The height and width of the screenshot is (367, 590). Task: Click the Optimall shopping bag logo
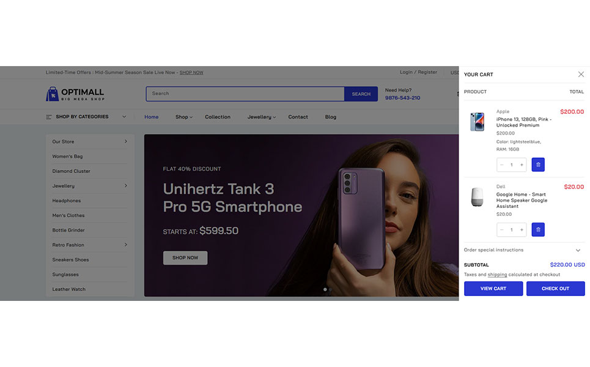(x=53, y=94)
